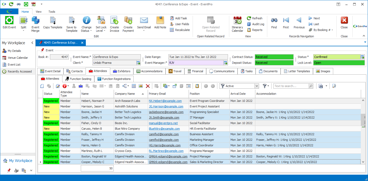Collapse the My Workplace sidebar panel
The height and width of the screenshot is (181, 368).
coord(32,43)
